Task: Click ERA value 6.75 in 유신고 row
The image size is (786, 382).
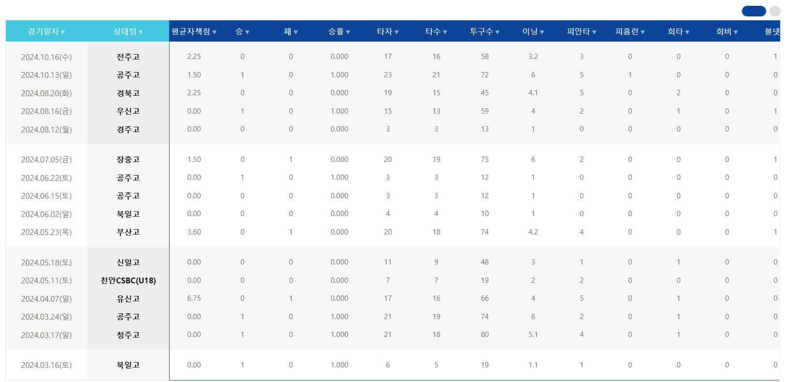Action: tap(194, 298)
